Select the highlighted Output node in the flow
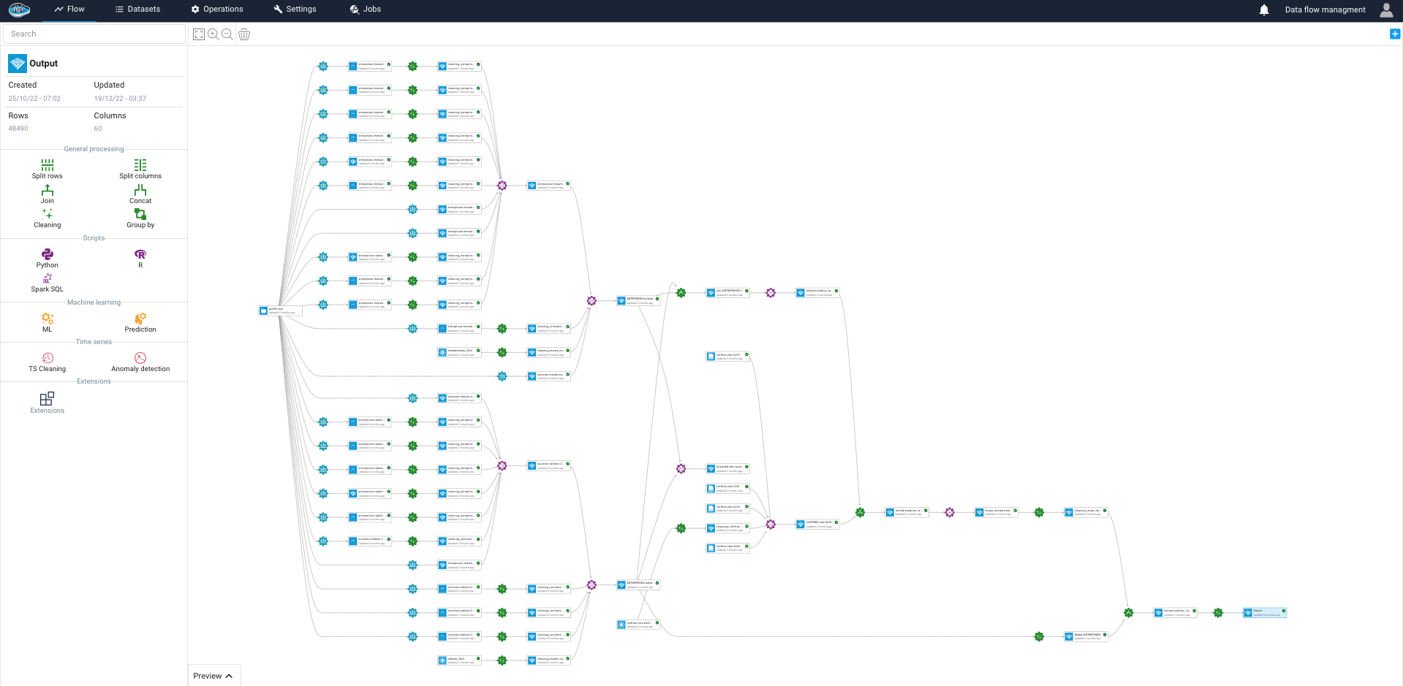 [1265, 612]
